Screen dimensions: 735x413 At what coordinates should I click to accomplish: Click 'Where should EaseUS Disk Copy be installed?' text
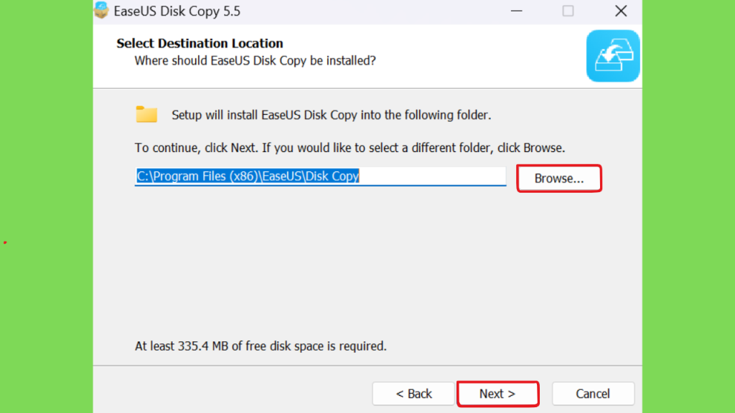click(x=255, y=61)
